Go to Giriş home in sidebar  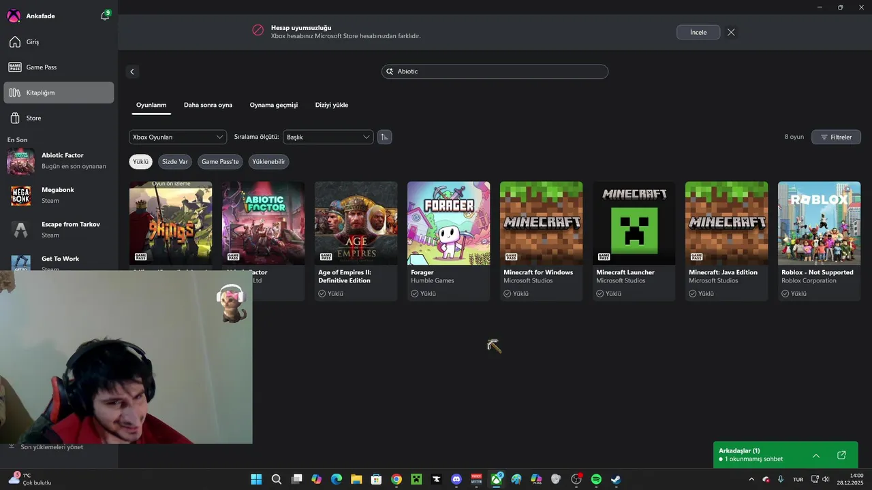pyautogui.click(x=59, y=42)
